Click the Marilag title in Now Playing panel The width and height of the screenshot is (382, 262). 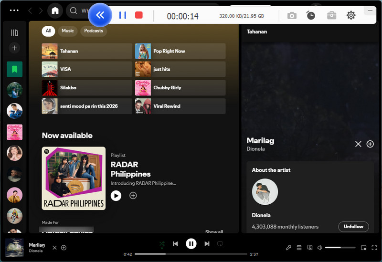click(x=260, y=140)
